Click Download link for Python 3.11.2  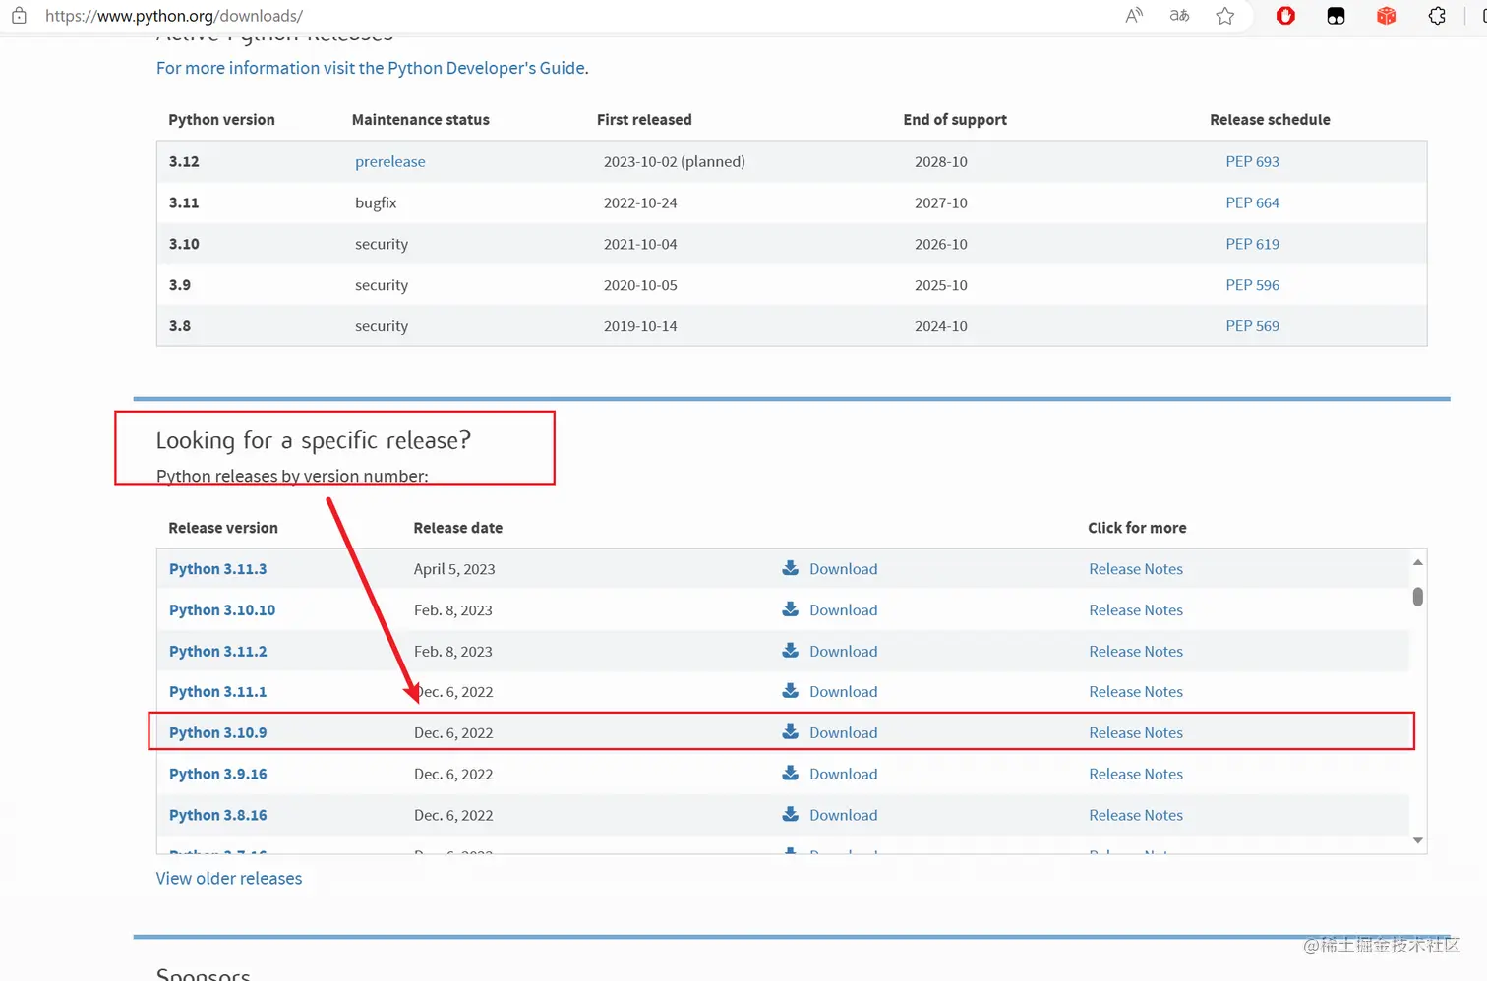coord(843,652)
